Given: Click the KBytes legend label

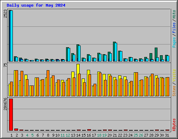Looking at the screenshot, I should click(x=174, y=125).
